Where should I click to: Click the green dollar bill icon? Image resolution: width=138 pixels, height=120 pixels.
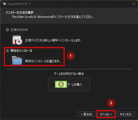pos(61,84)
